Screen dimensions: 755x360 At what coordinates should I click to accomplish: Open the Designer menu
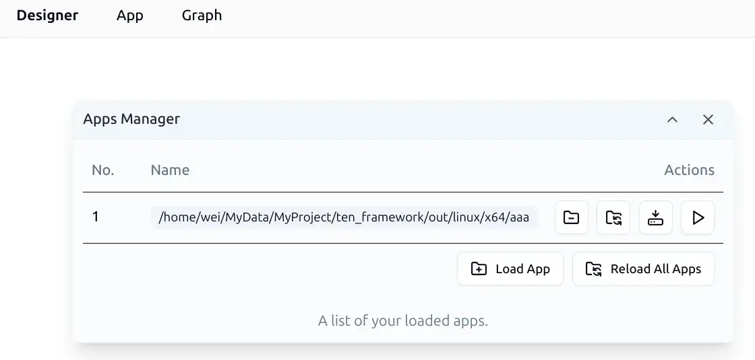(x=47, y=15)
